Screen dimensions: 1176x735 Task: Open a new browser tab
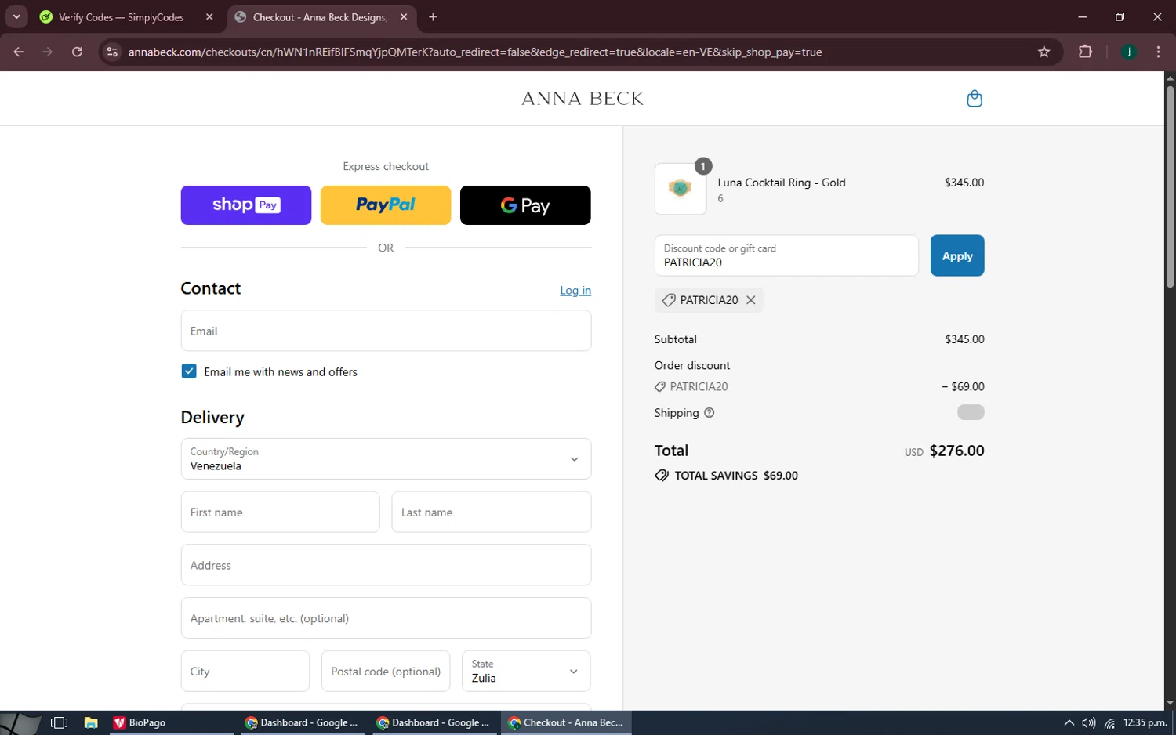tap(433, 16)
